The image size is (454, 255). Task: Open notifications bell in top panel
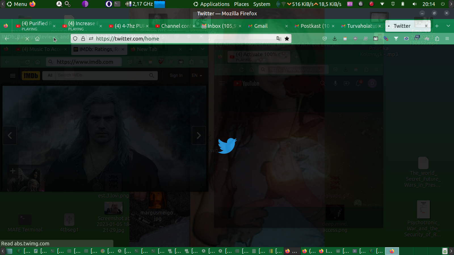[x=393, y=4]
